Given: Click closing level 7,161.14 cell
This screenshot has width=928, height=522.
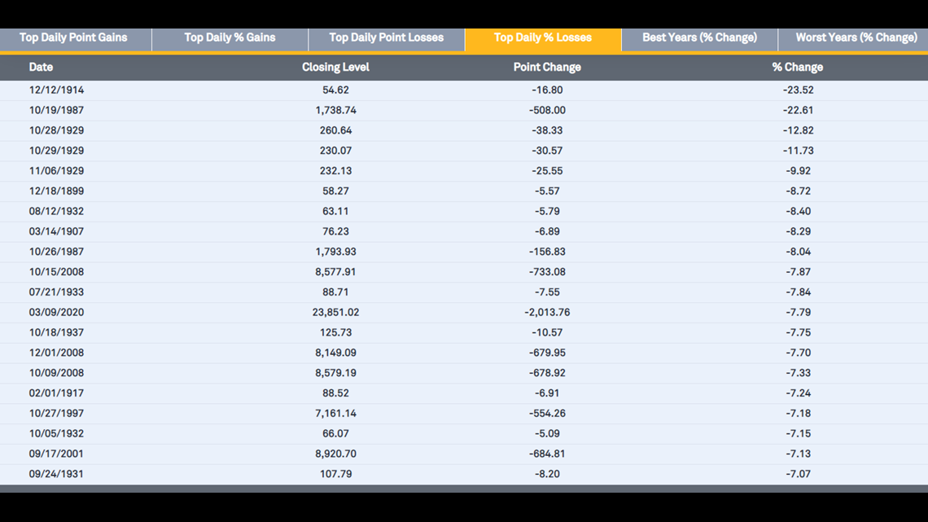Looking at the screenshot, I should click(x=335, y=414).
